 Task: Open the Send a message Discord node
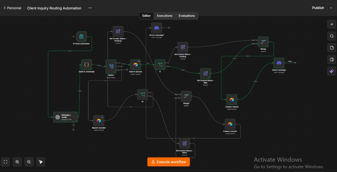click(279, 63)
